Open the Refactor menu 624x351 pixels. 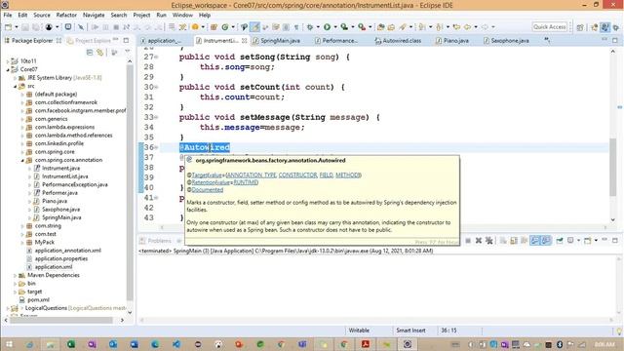pos(66,15)
